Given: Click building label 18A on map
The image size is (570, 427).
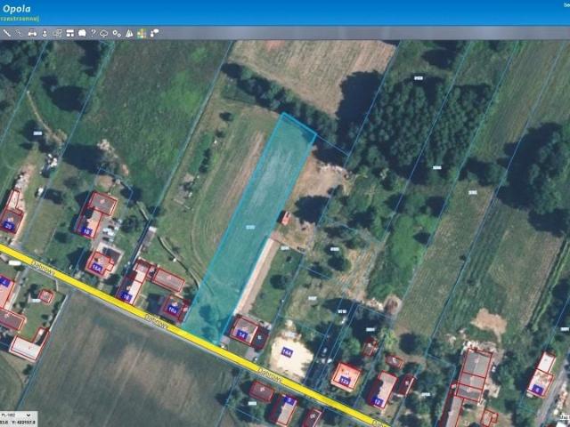Looking at the screenshot, I should (x=96, y=268).
